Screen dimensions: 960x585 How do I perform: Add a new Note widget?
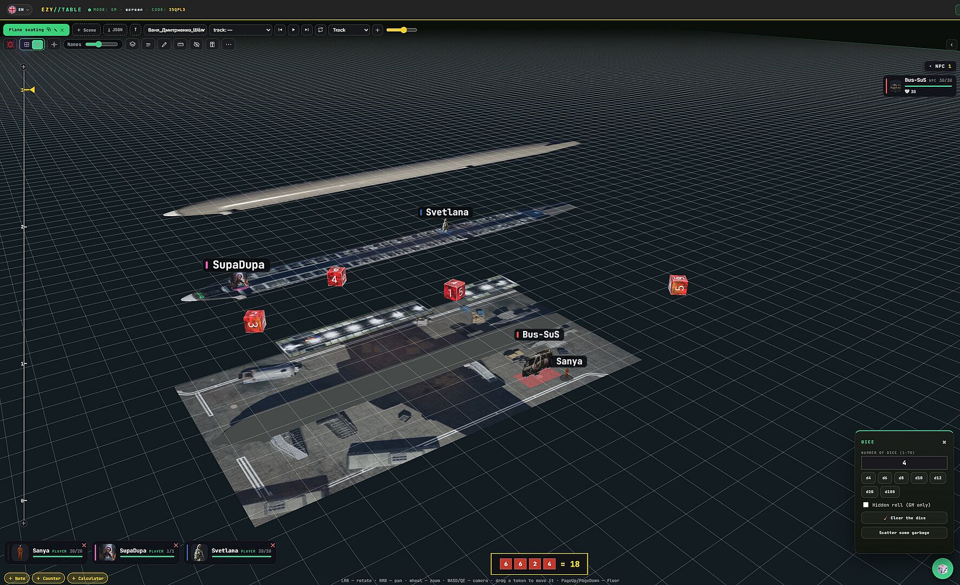click(17, 578)
